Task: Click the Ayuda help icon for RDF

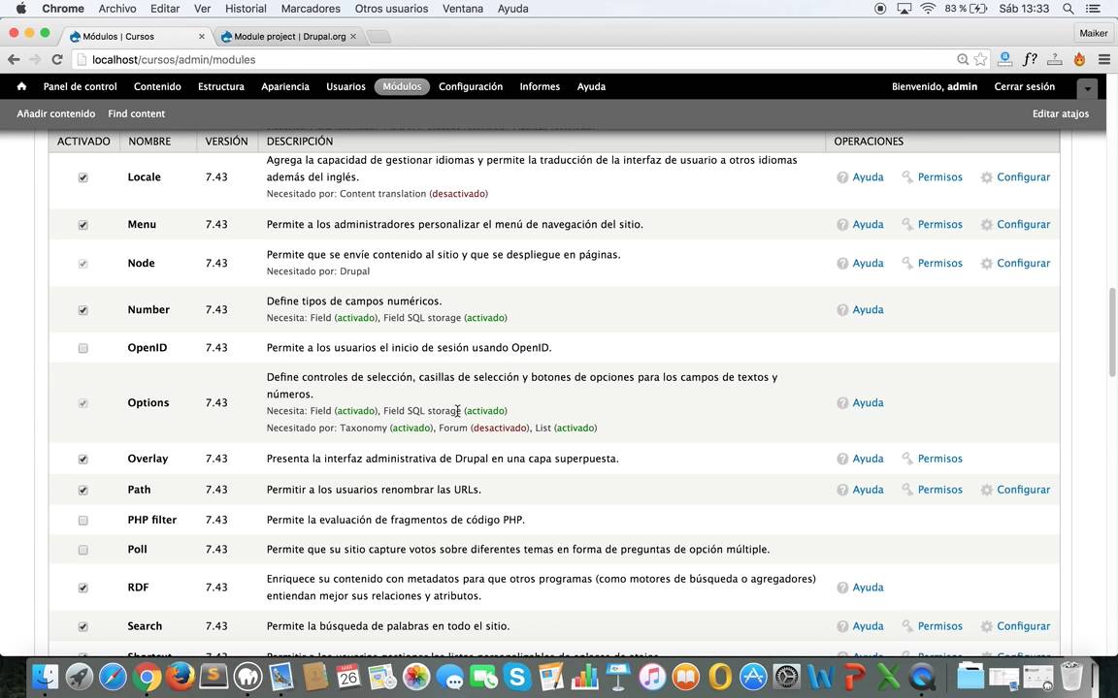Action: tap(842, 587)
